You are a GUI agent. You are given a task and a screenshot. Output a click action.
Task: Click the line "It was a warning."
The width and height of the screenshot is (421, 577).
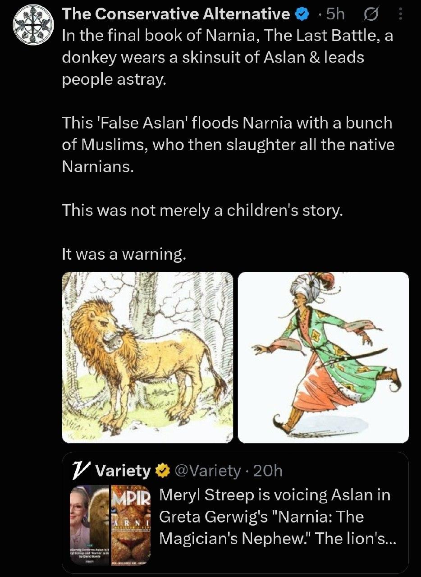tap(124, 255)
